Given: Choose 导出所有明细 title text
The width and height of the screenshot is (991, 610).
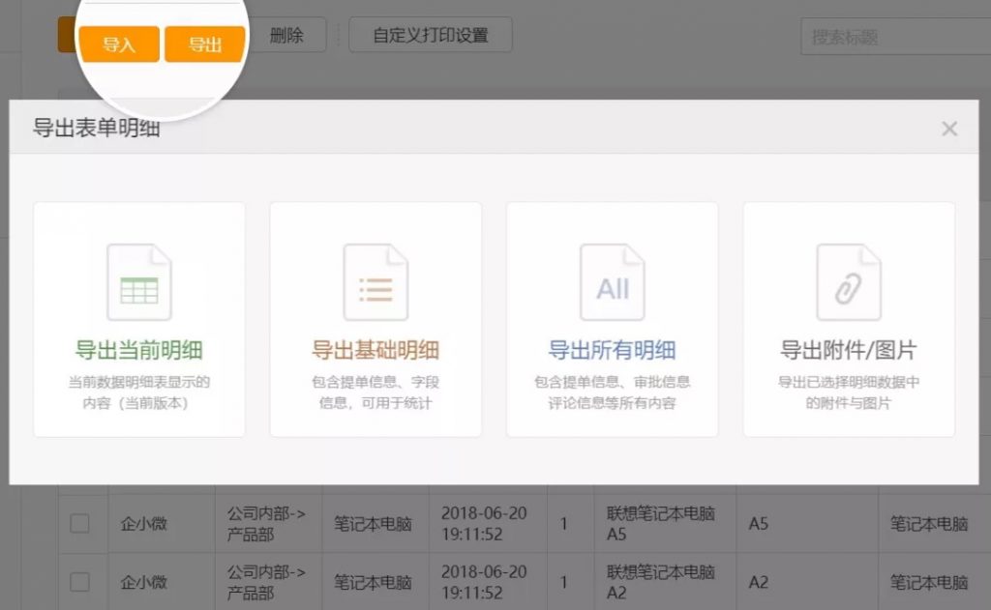Looking at the screenshot, I should click(612, 350).
